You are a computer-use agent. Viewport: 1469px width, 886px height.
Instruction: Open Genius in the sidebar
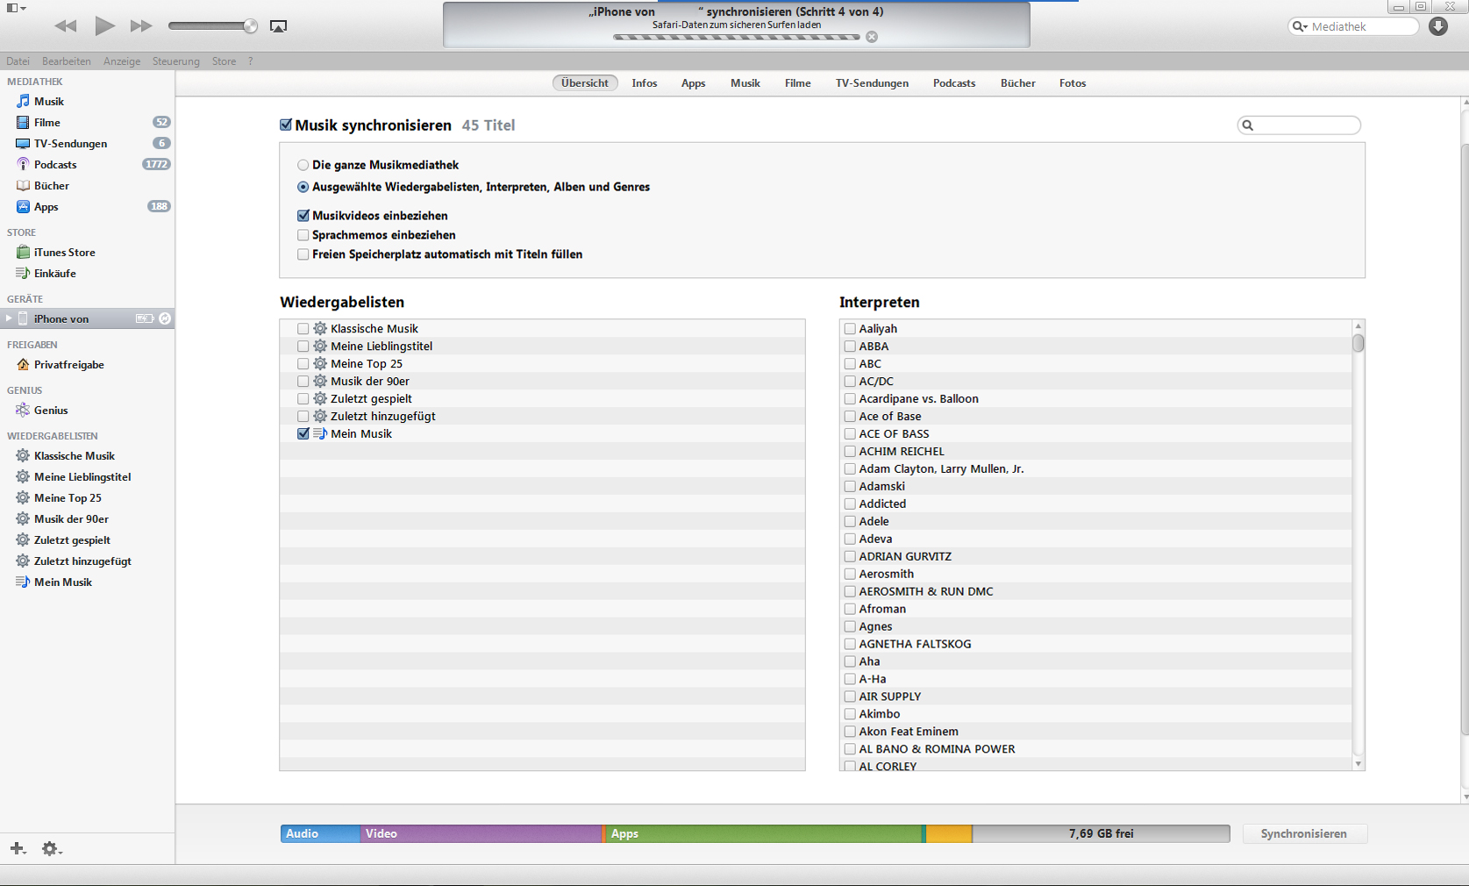click(87, 411)
